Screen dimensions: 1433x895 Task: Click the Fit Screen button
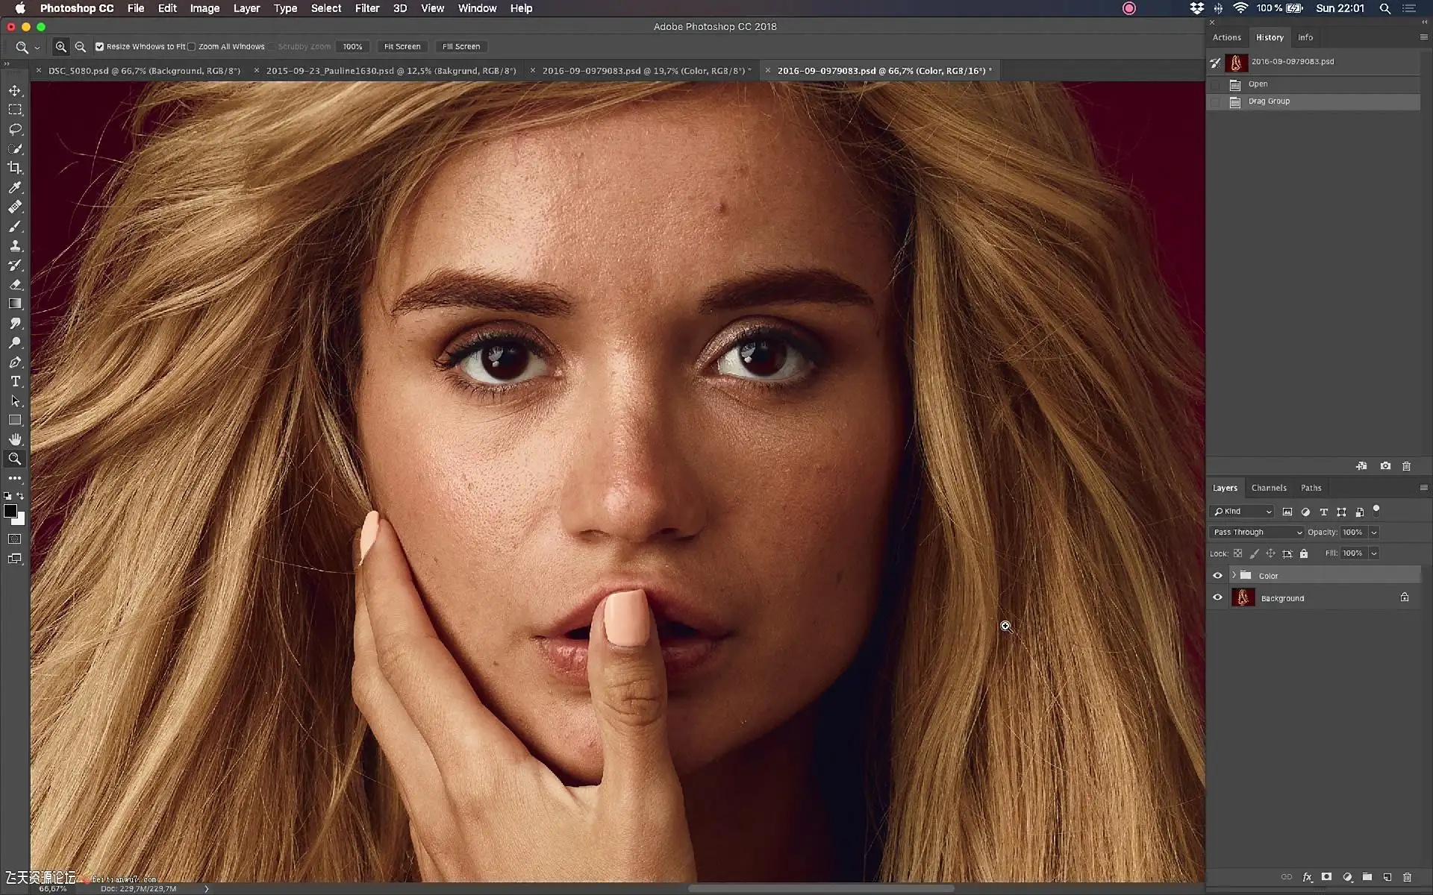pyautogui.click(x=402, y=46)
